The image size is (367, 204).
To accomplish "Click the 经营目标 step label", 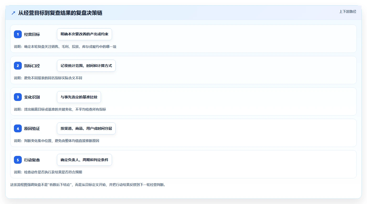I will [32, 34].
